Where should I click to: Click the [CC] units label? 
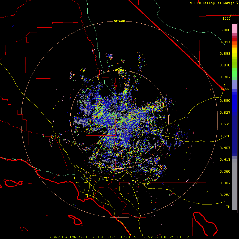coord(227,18)
